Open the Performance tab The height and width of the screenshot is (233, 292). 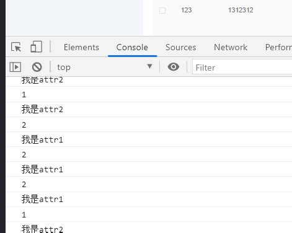[x=278, y=47]
